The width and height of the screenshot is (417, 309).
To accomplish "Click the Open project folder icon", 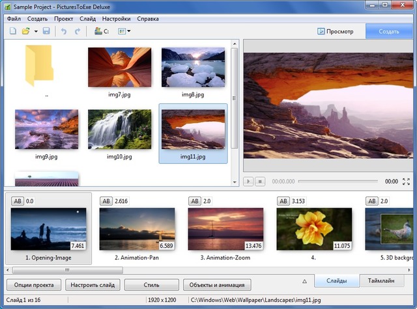I will pos(25,31).
